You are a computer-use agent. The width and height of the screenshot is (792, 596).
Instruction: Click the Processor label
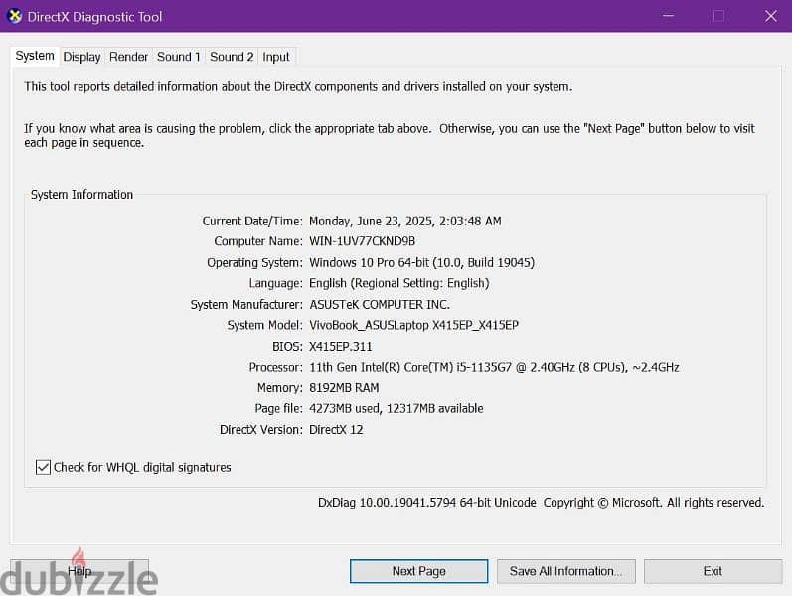[x=275, y=368]
